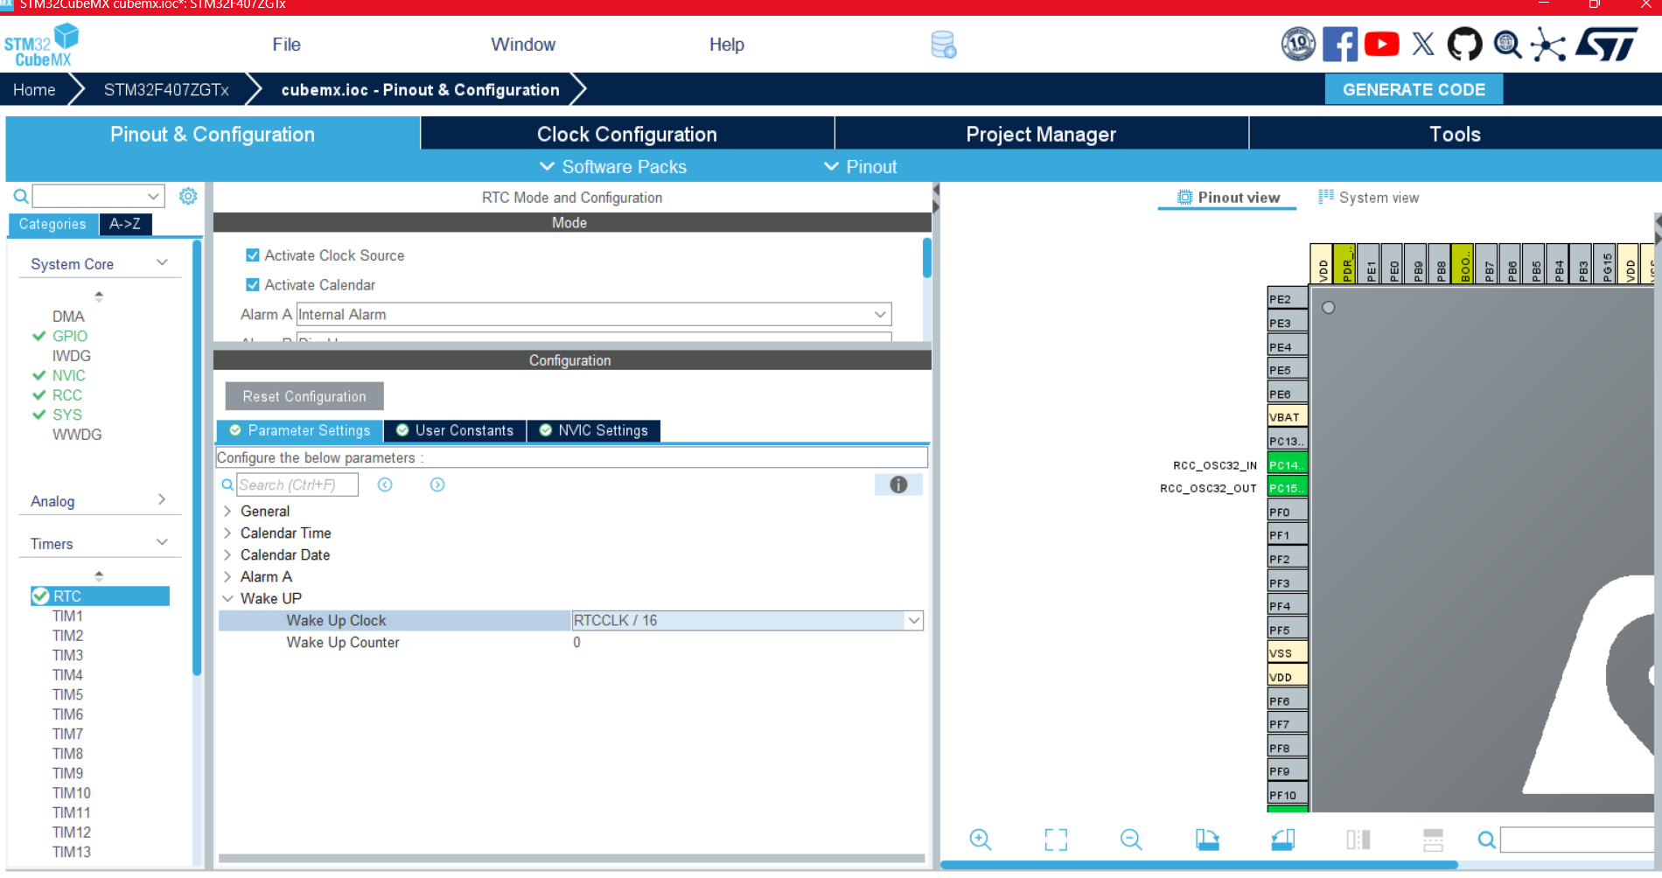1662x878 pixels.
Task: Click the Wake Up Counter value 0
Action: pyautogui.click(x=576, y=643)
